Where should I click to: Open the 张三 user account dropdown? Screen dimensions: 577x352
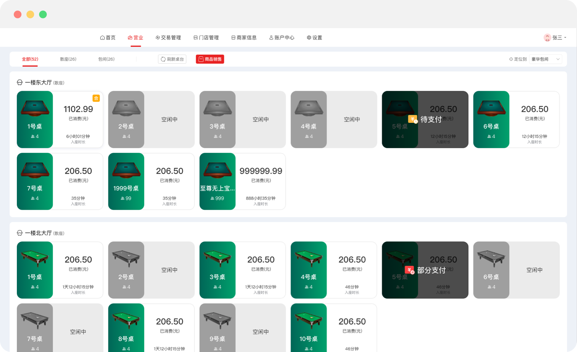coord(555,37)
